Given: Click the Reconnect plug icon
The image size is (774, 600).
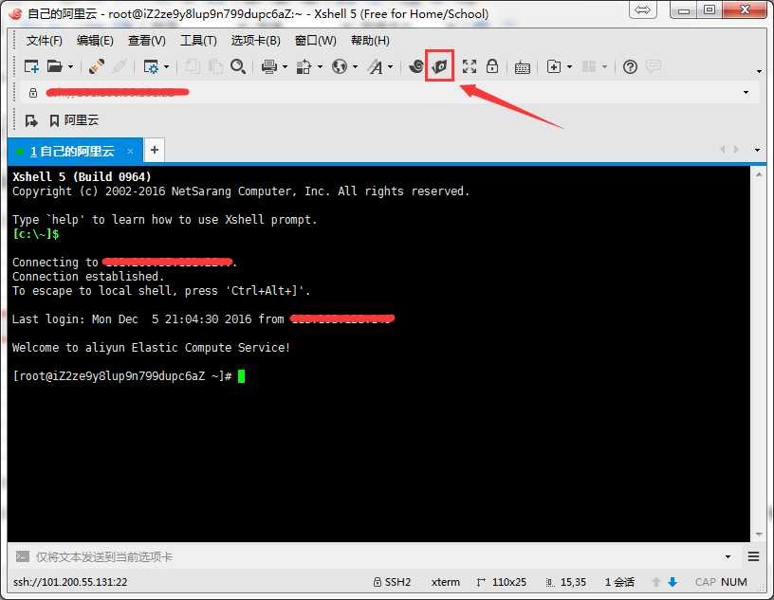Looking at the screenshot, I should pyautogui.click(x=96, y=66).
